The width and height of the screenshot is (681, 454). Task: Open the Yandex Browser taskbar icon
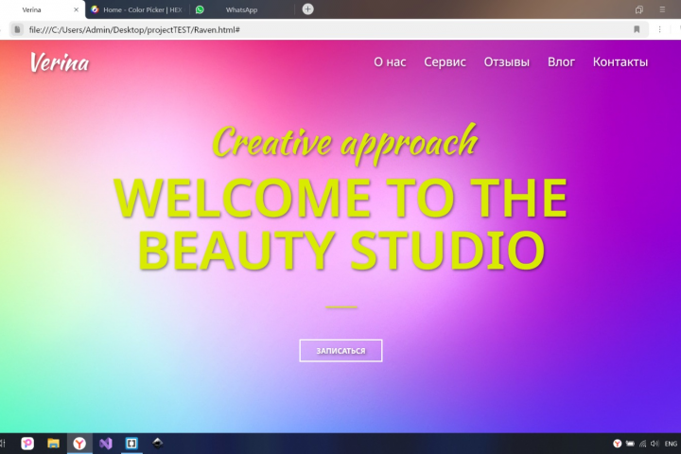point(79,444)
